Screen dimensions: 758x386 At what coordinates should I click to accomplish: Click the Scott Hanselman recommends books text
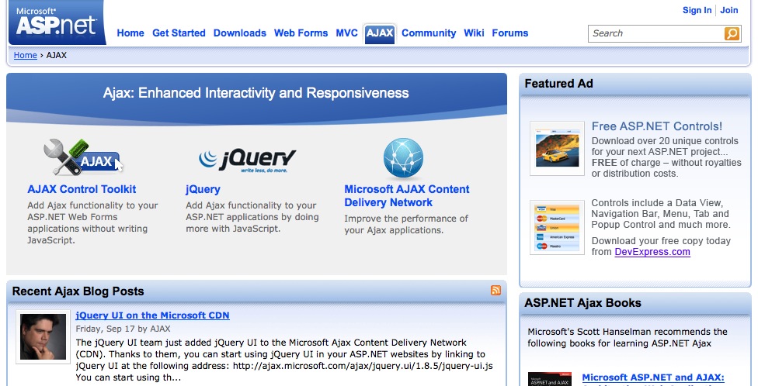tap(628, 338)
